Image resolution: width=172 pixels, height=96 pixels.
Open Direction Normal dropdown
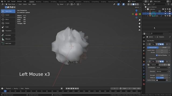click(162, 71)
